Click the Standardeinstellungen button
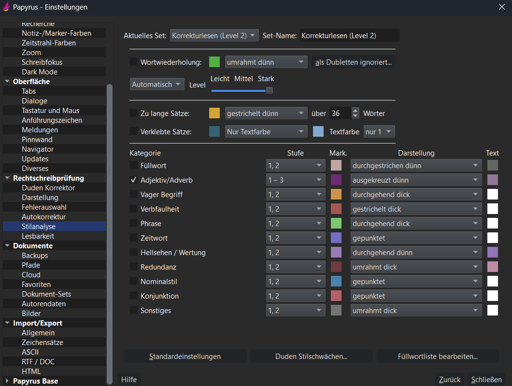 pos(185,357)
